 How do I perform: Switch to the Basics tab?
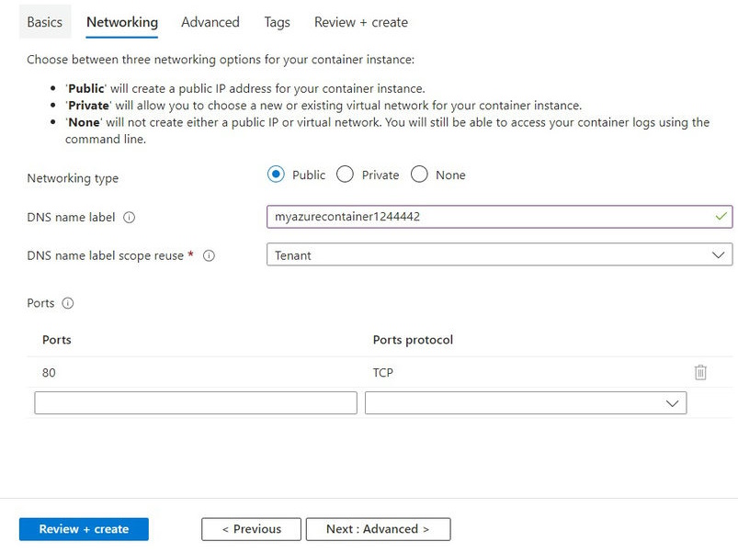pos(44,21)
